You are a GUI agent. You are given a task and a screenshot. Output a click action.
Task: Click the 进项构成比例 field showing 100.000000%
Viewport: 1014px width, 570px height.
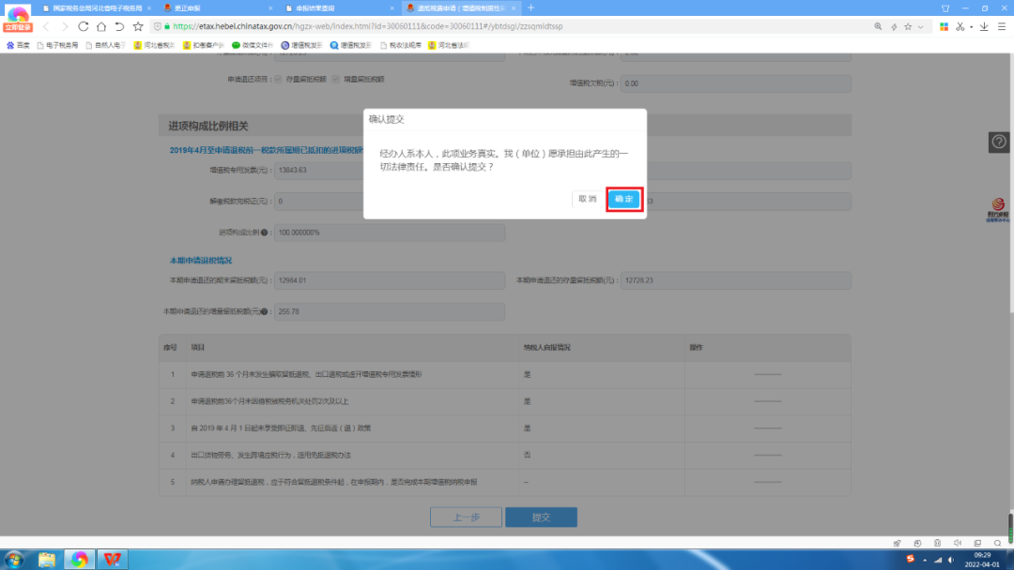(390, 232)
